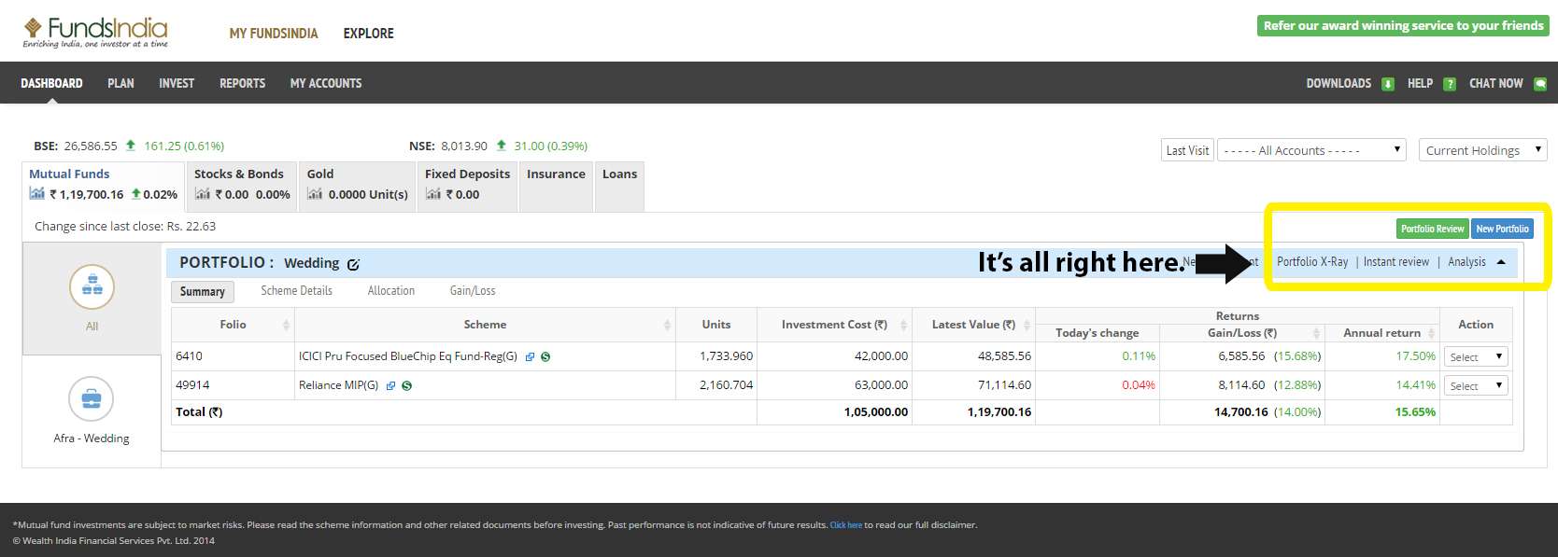Viewport: 1558px width, 557px height.
Task: Click Refer our award winning service banner
Action: coord(1403,26)
